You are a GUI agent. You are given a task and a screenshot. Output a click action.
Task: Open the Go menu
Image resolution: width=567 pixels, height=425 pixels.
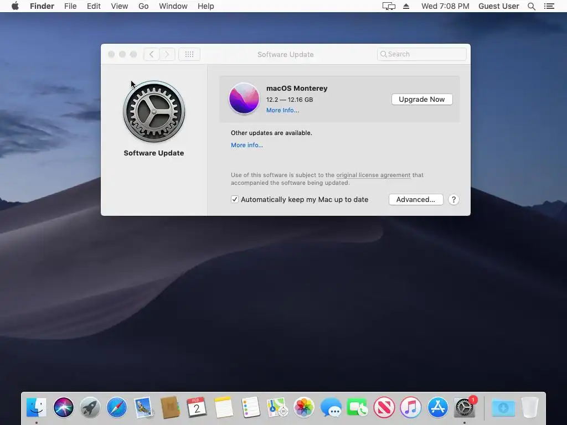coord(143,6)
